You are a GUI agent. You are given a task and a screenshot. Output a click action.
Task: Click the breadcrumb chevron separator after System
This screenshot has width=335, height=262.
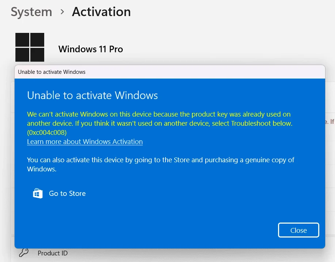[62, 12]
